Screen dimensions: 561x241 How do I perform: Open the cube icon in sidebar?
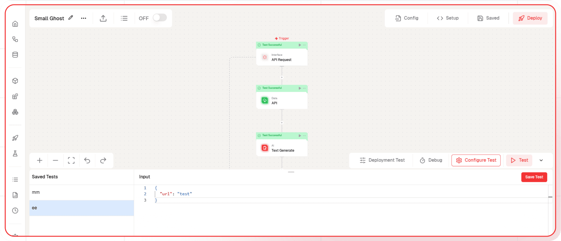pyautogui.click(x=15, y=81)
